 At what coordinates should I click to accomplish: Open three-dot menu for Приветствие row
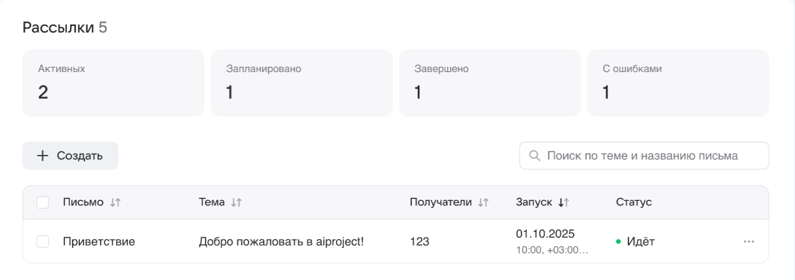[749, 242]
